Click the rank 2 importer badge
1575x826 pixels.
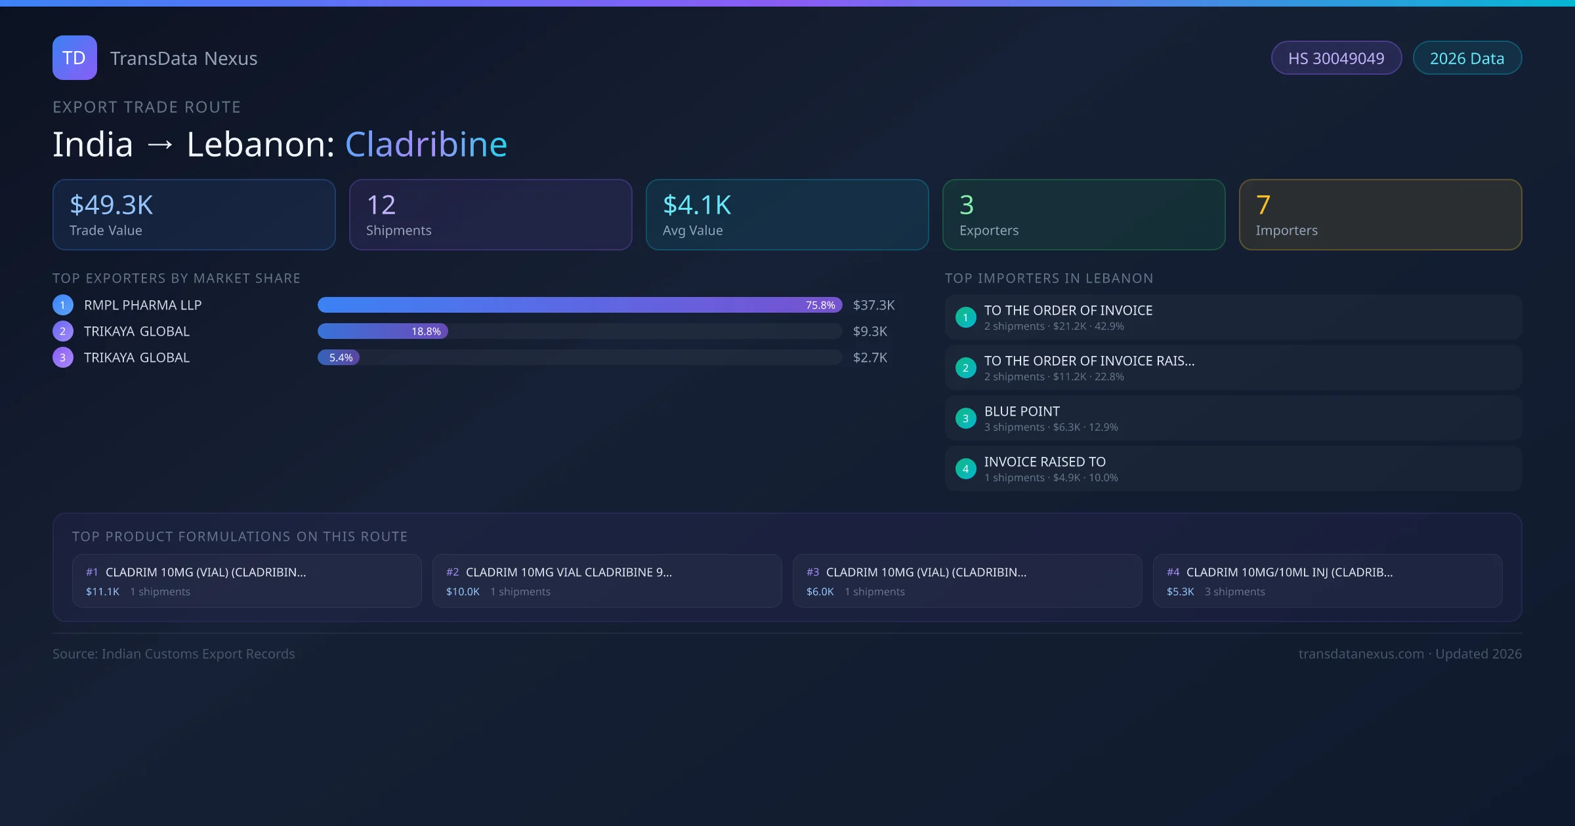pos(965,368)
